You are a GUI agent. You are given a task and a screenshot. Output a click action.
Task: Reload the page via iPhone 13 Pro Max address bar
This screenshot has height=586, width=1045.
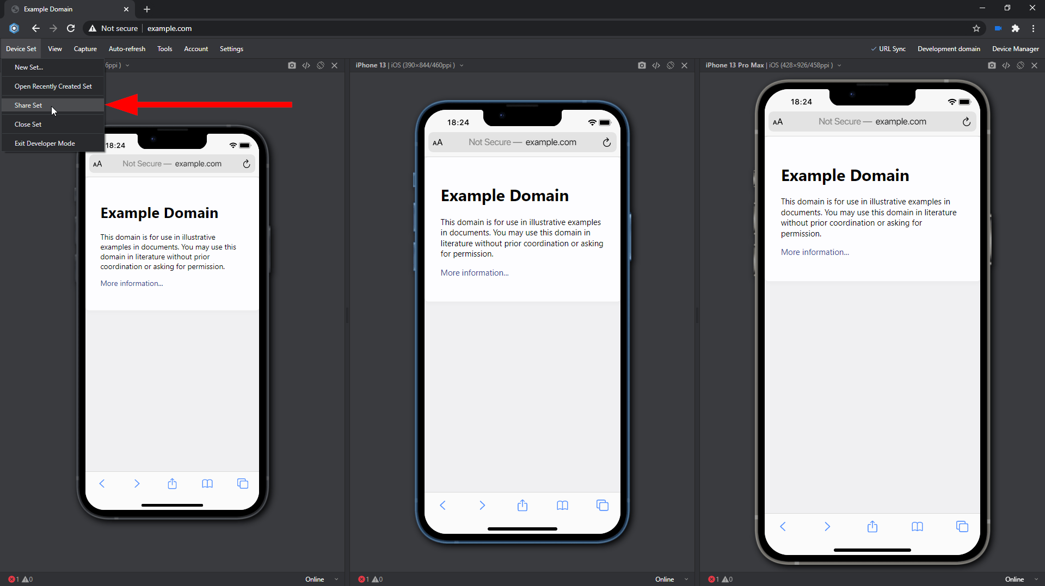(967, 121)
